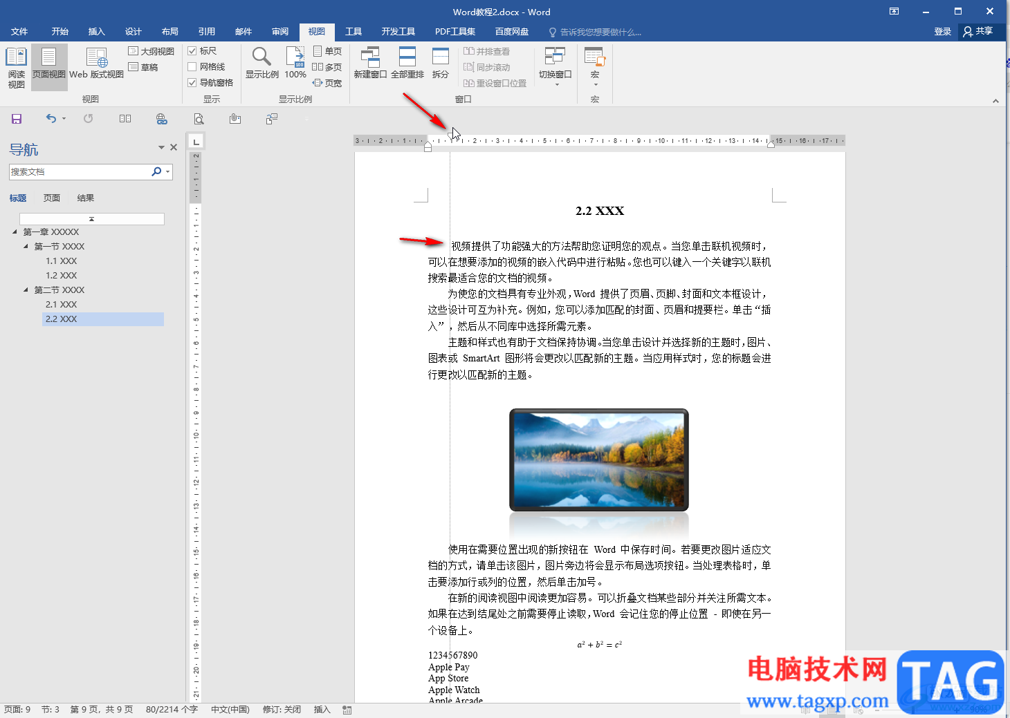The image size is (1010, 718).
Task: Open the undo history dropdown arrow
Action: point(64,119)
